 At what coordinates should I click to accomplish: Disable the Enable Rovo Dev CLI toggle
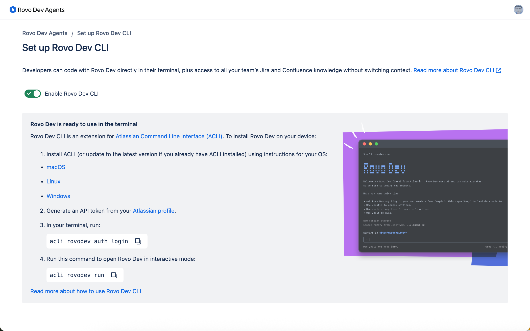[x=33, y=94]
